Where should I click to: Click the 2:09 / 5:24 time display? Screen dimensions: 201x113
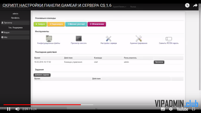click(x=29, y=109)
